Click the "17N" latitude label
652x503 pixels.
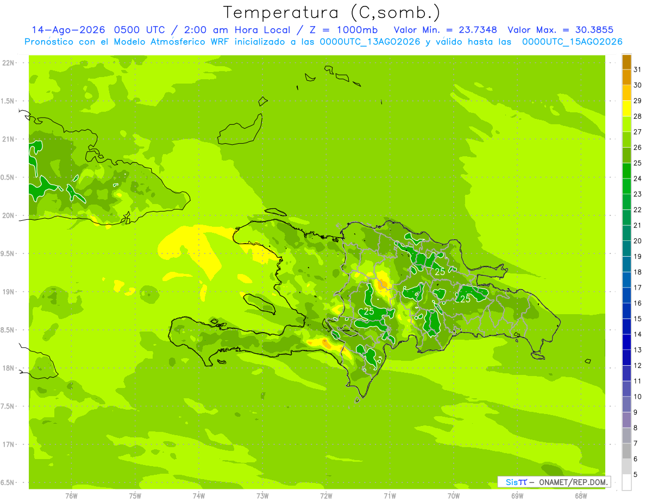(x=8, y=444)
